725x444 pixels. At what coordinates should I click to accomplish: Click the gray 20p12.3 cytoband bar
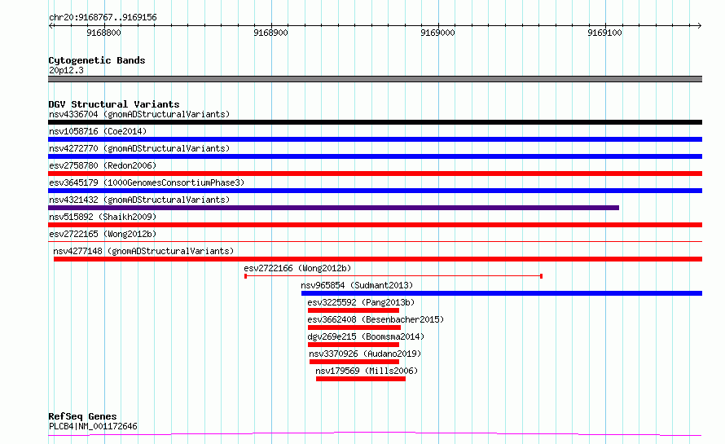coord(375,79)
